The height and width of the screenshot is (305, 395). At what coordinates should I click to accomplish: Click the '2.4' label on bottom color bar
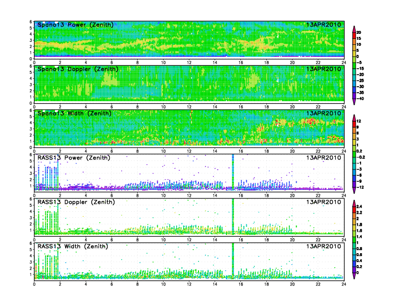click(x=360, y=206)
